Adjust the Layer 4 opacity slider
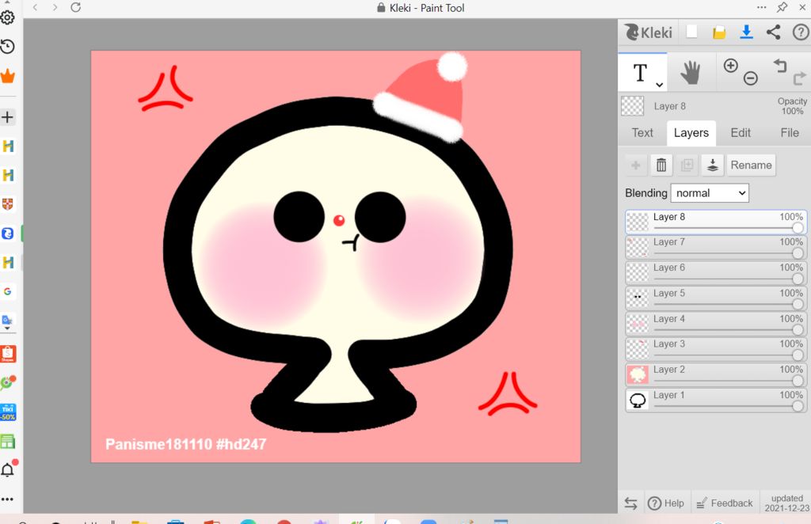811x524 pixels. click(x=729, y=330)
